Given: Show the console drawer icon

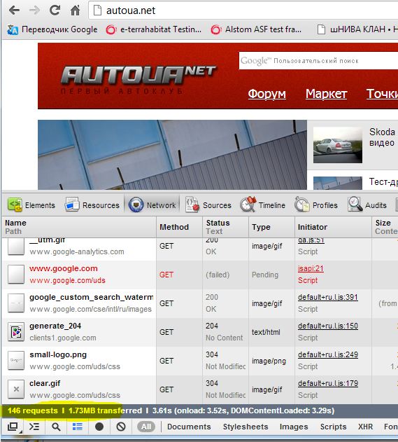Looking at the screenshot, I should (34, 427).
